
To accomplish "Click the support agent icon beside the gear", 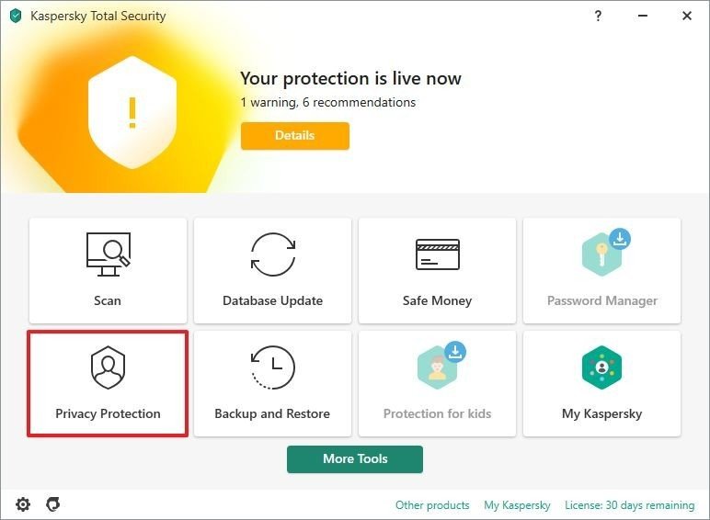I will coord(53,503).
